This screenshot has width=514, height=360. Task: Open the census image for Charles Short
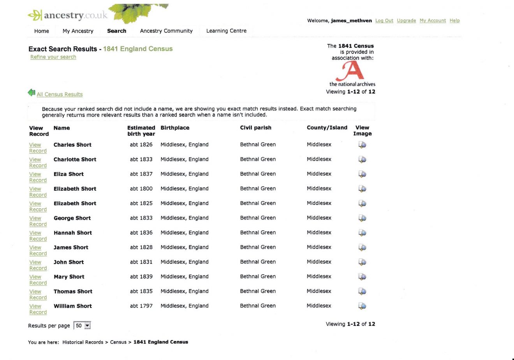point(362,145)
